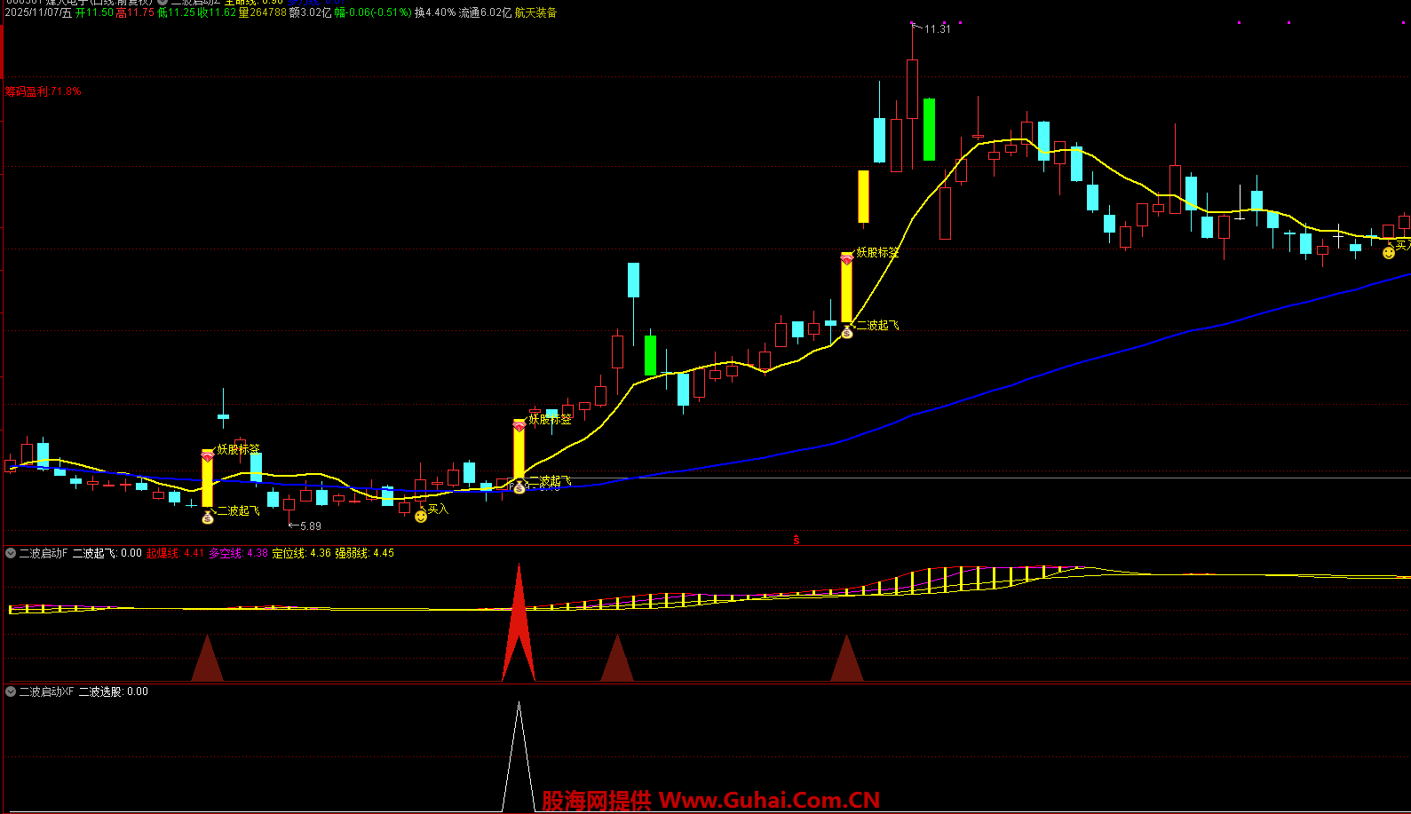Click the 航天装备 sector label
This screenshot has width=1411, height=814.
point(535,13)
